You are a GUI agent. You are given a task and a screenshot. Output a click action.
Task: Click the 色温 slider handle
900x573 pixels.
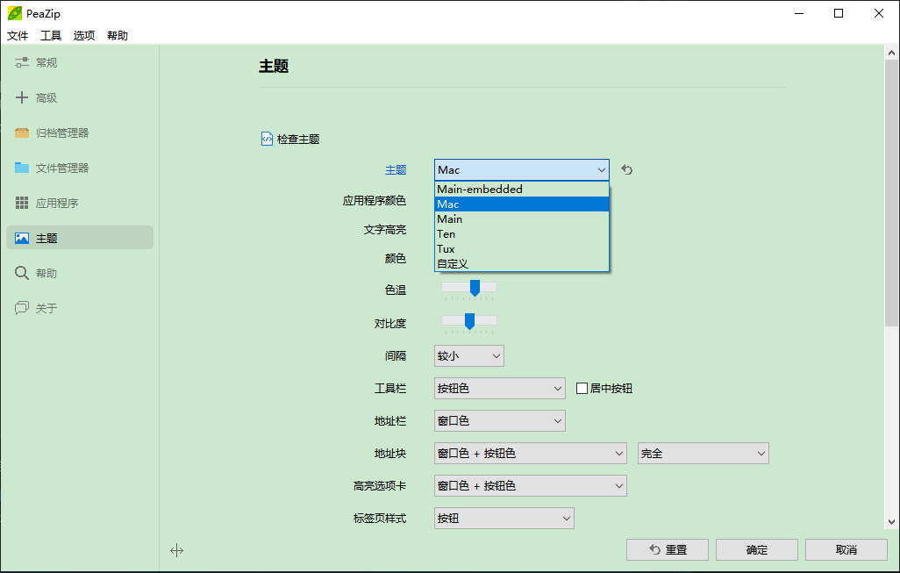coord(475,288)
